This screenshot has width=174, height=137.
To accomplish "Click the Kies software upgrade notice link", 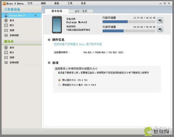I will click(78, 44).
